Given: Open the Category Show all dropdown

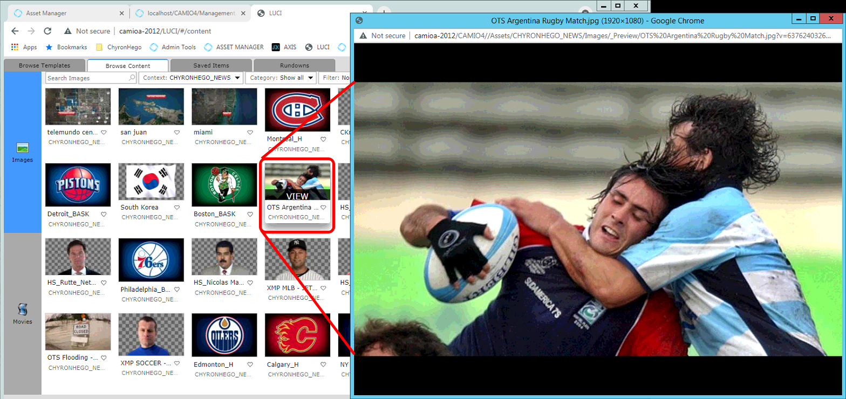Looking at the screenshot, I should 281,78.
